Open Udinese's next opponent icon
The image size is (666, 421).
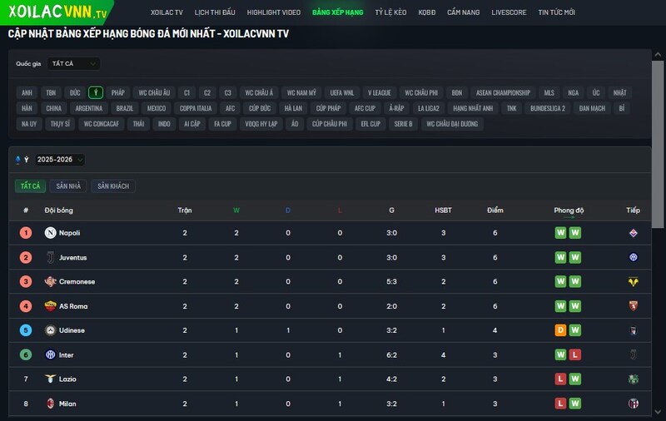click(x=634, y=330)
